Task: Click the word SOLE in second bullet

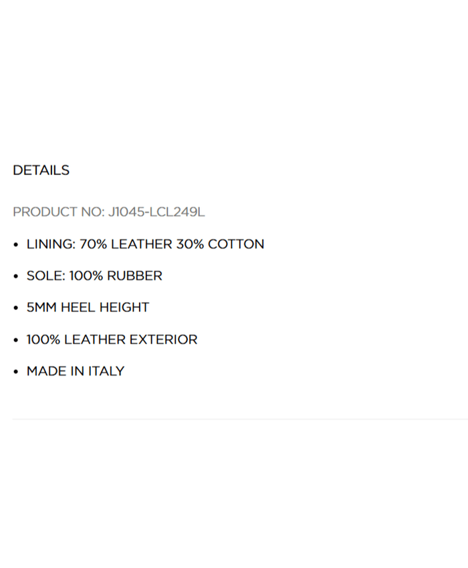Action: tap(44, 276)
